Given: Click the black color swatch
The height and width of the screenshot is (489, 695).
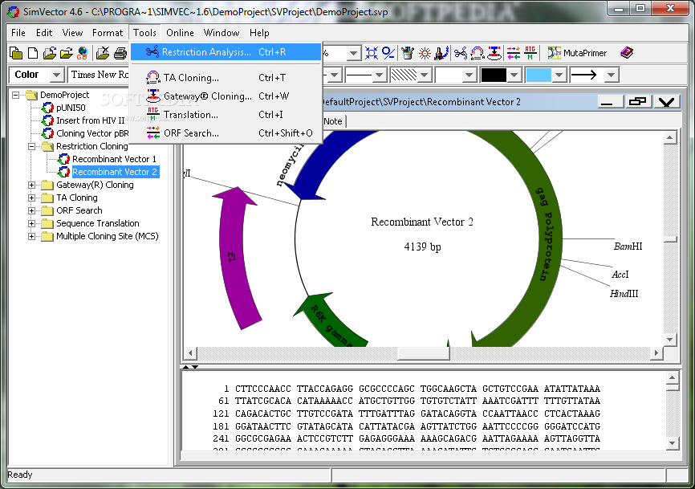Looking at the screenshot, I should click(494, 75).
